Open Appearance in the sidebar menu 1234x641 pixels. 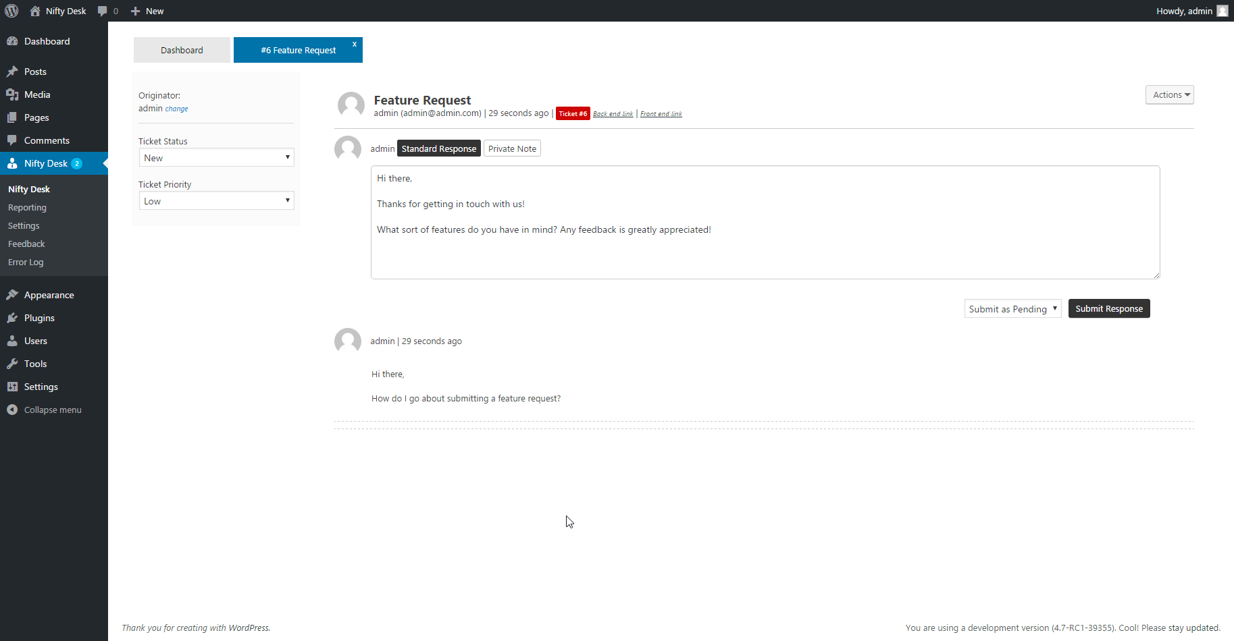pos(54,295)
